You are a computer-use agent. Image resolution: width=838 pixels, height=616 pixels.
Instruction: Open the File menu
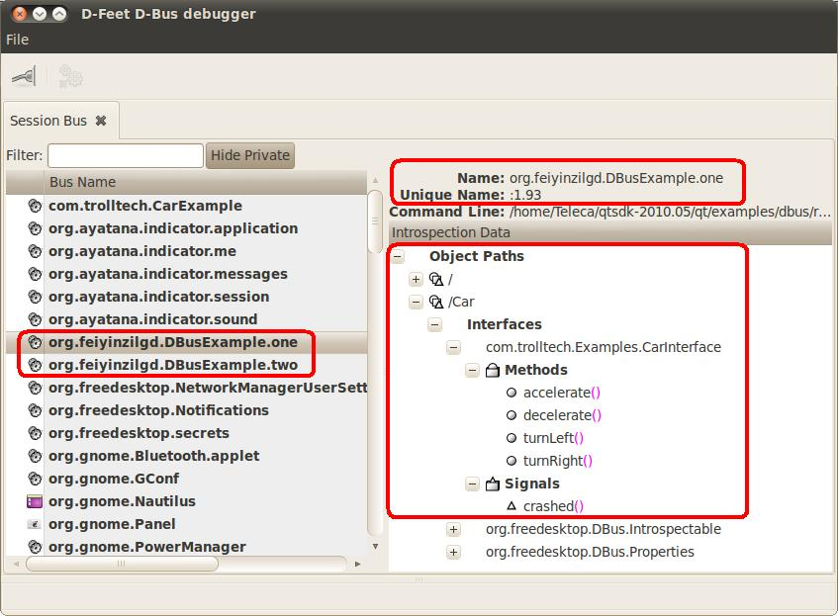coord(18,40)
